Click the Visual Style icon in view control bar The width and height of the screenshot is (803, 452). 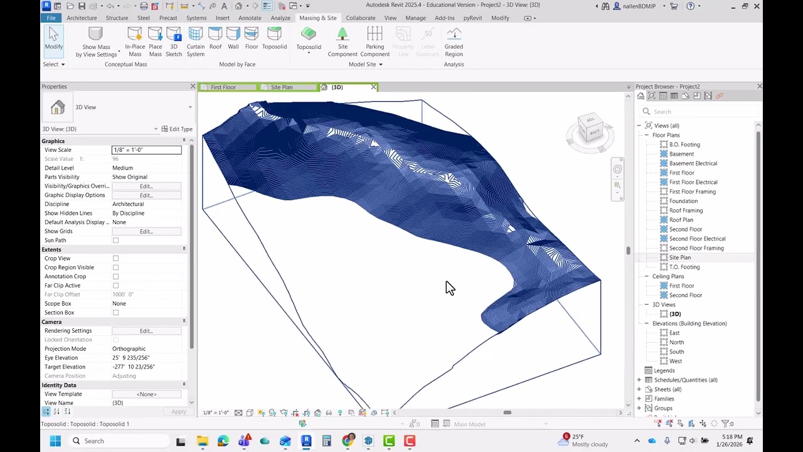click(250, 412)
